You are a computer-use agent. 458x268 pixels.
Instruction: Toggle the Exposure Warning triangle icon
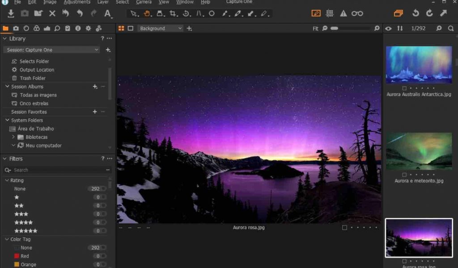pyautogui.click(x=343, y=13)
